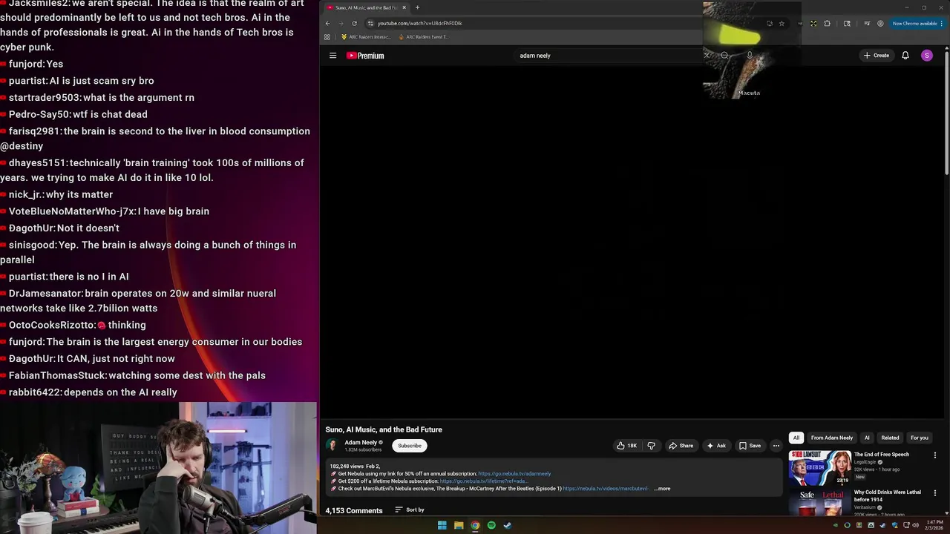The image size is (950, 534).
Task: Open Chrome extensions puzzle icon
Action: click(x=827, y=23)
